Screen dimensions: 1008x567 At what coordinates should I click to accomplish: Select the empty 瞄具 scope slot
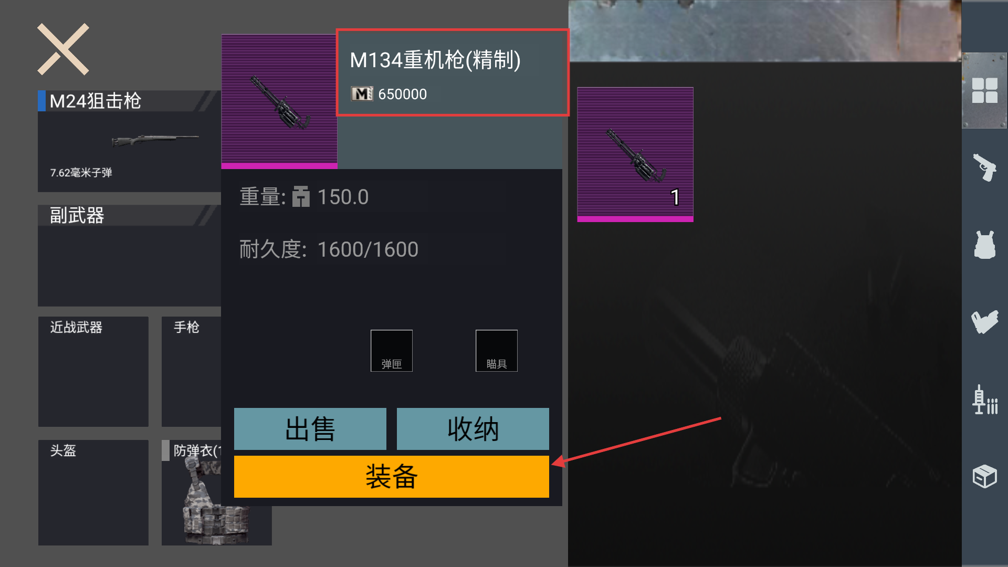coord(496,351)
